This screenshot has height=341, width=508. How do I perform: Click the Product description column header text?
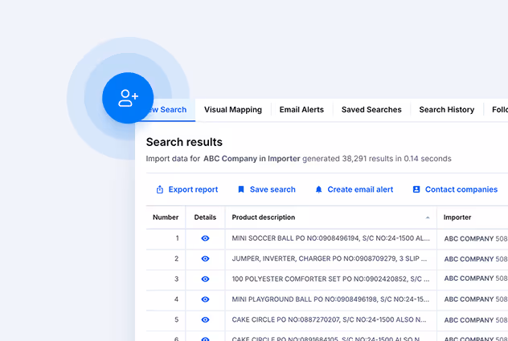click(x=264, y=217)
